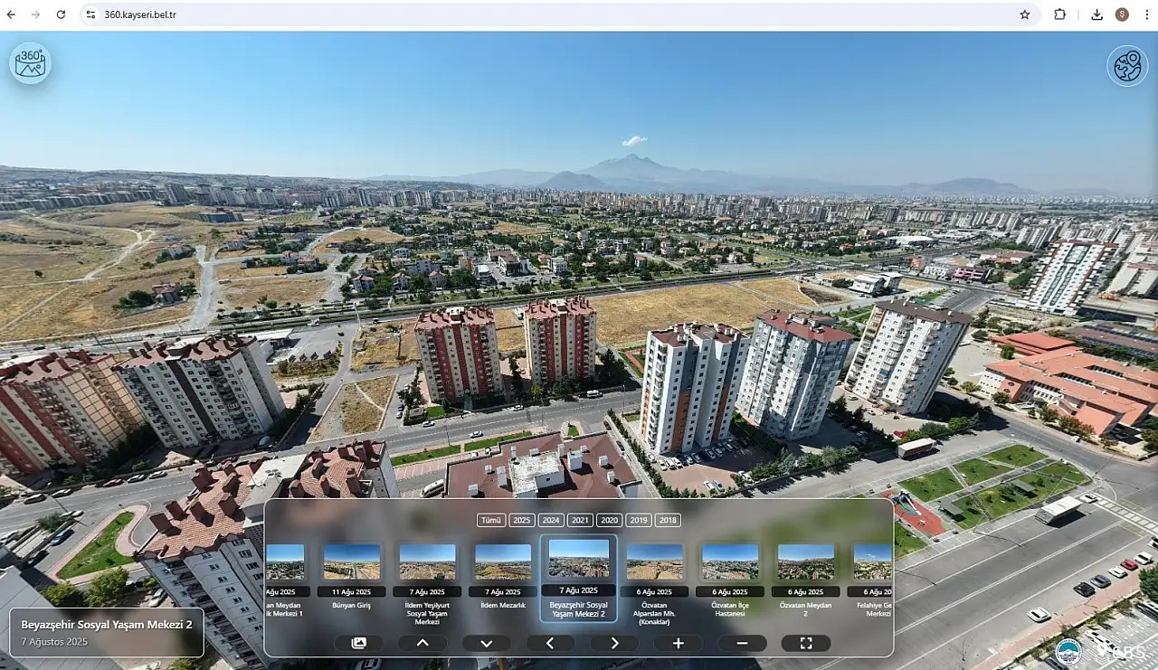This screenshot has height=670, width=1158.
Task: Open the browser profile avatar icon
Action: click(1122, 14)
